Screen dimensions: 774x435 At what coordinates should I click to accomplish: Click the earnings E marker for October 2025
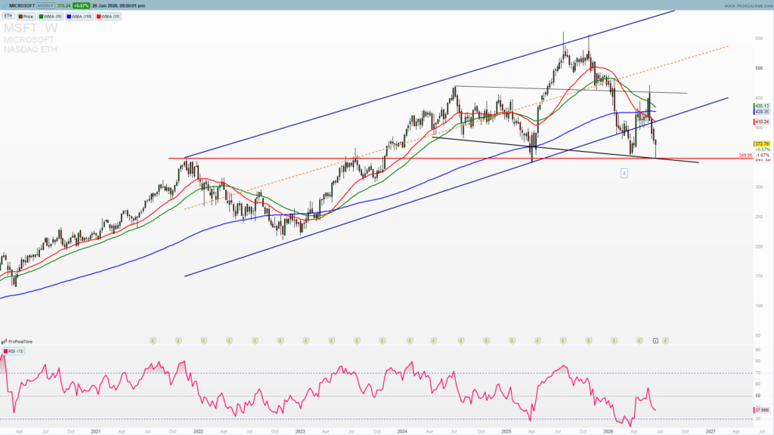coord(589,341)
